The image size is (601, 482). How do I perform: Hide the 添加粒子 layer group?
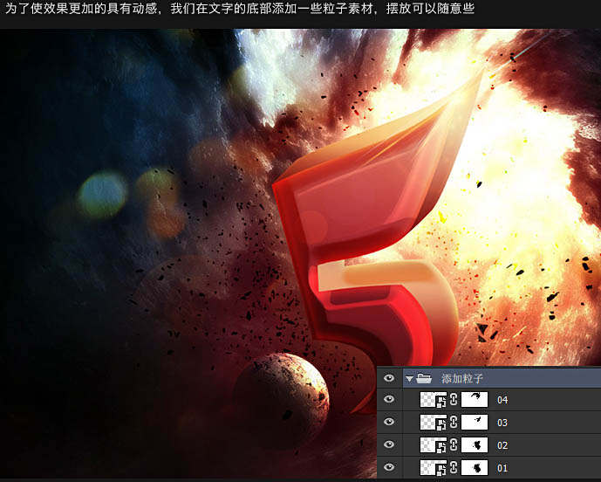tap(389, 378)
